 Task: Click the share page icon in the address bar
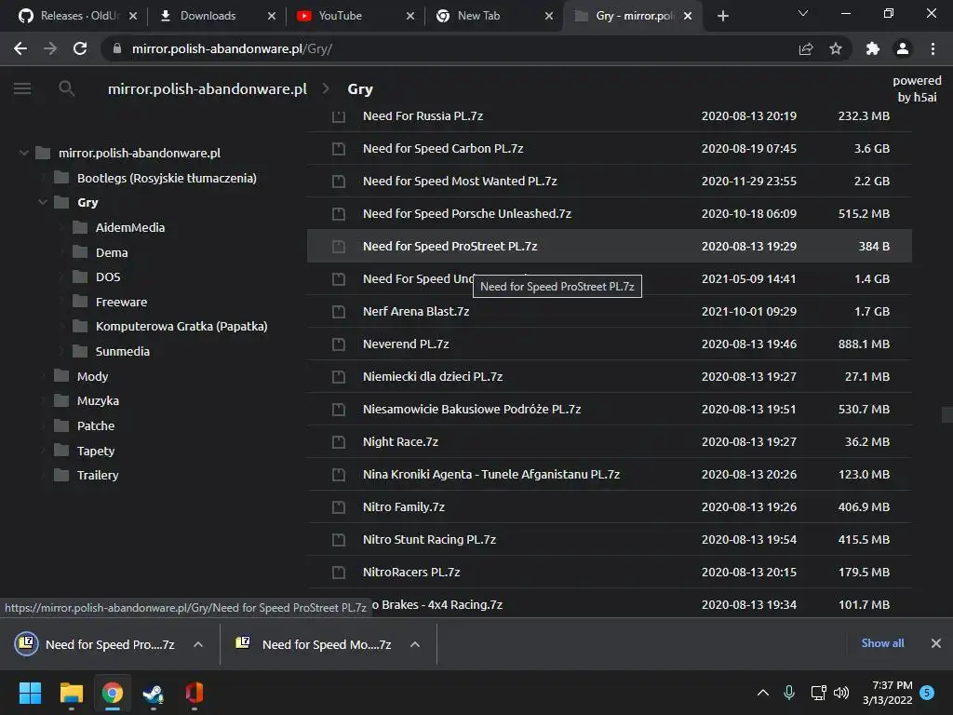(x=806, y=48)
